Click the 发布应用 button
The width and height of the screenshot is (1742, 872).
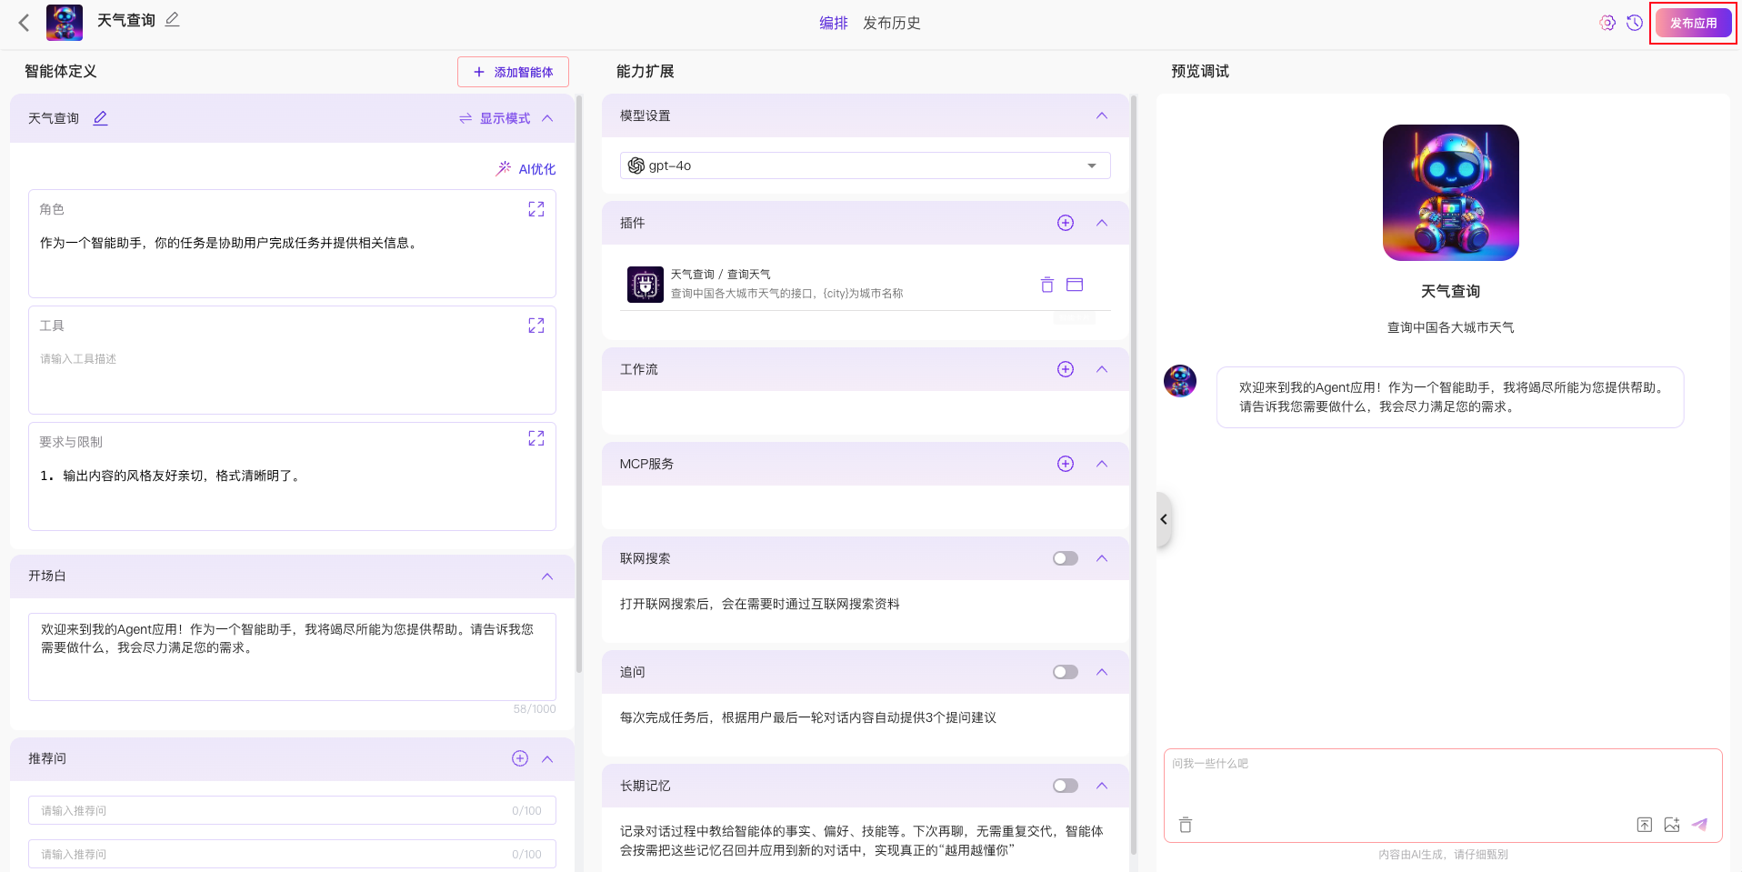pos(1693,23)
